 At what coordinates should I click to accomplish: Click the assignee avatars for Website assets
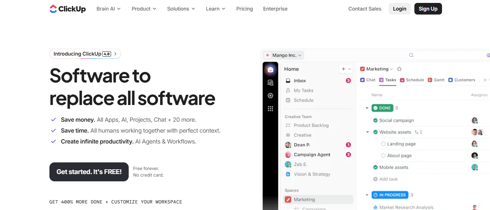tap(477, 132)
